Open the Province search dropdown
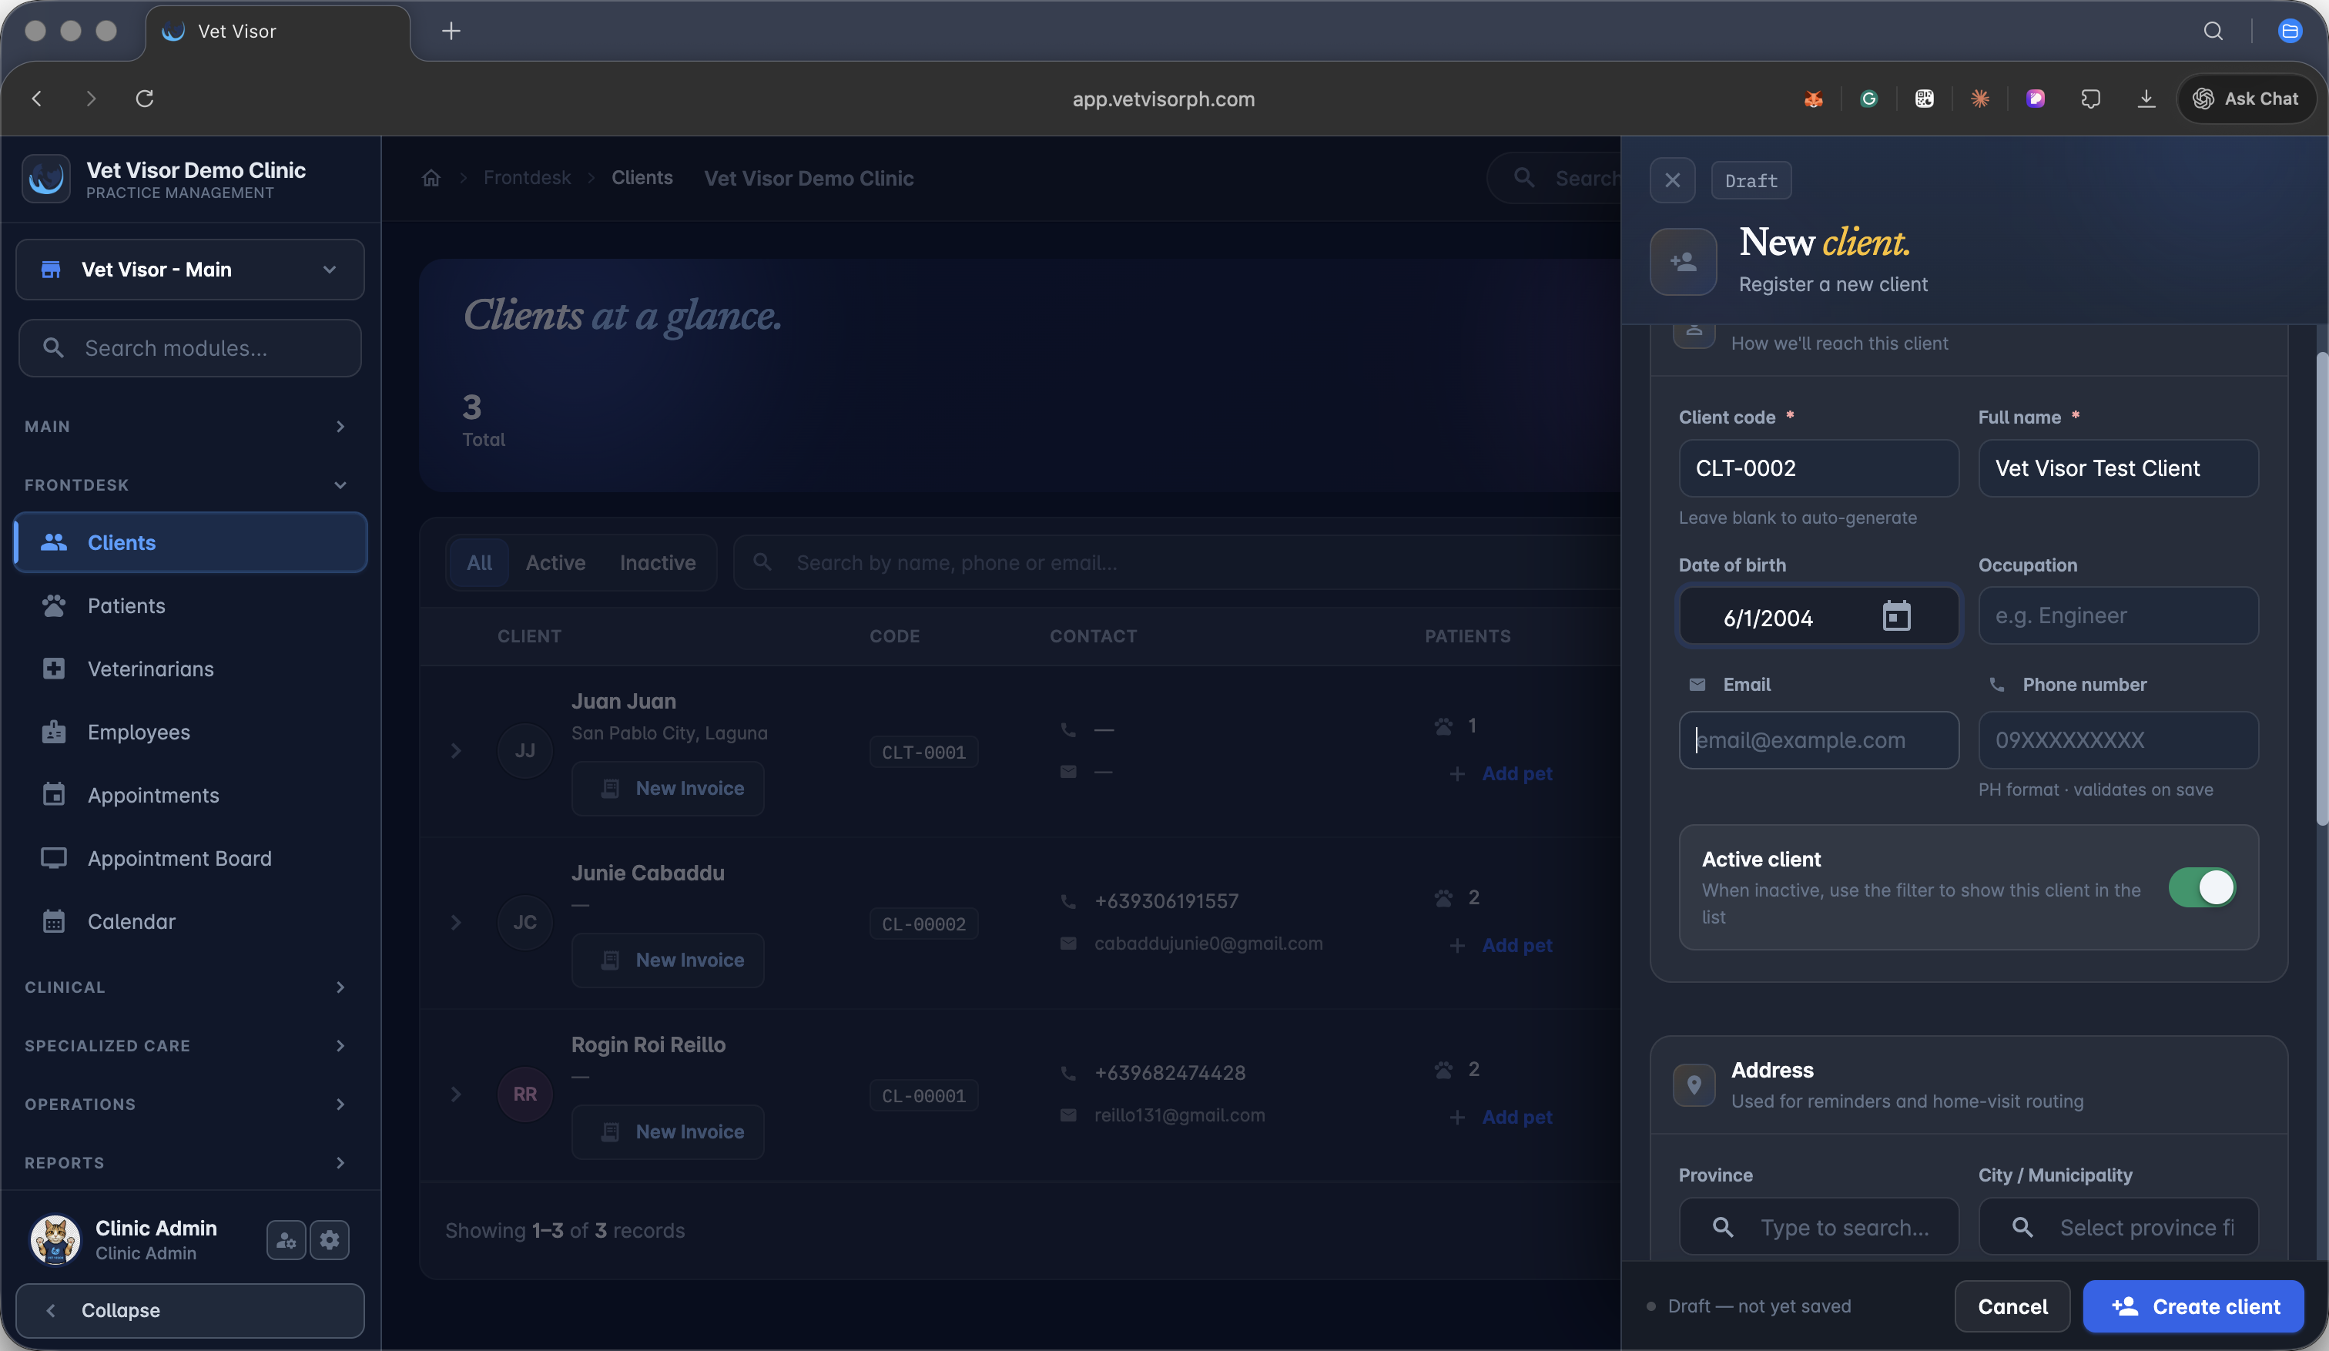The width and height of the screenshot is (2329, 1351). click(1819, 1227)
